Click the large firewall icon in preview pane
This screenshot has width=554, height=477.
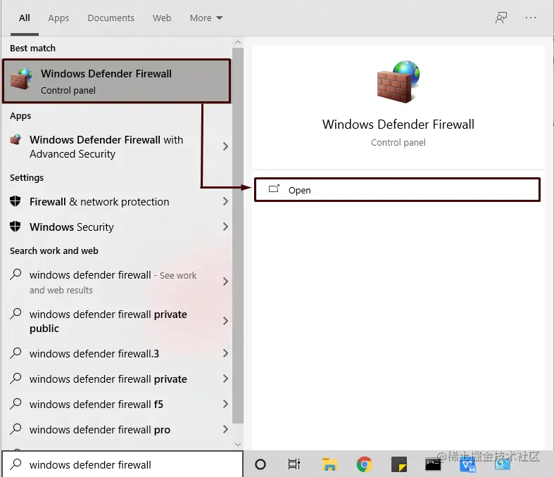[x=398, y=82]
